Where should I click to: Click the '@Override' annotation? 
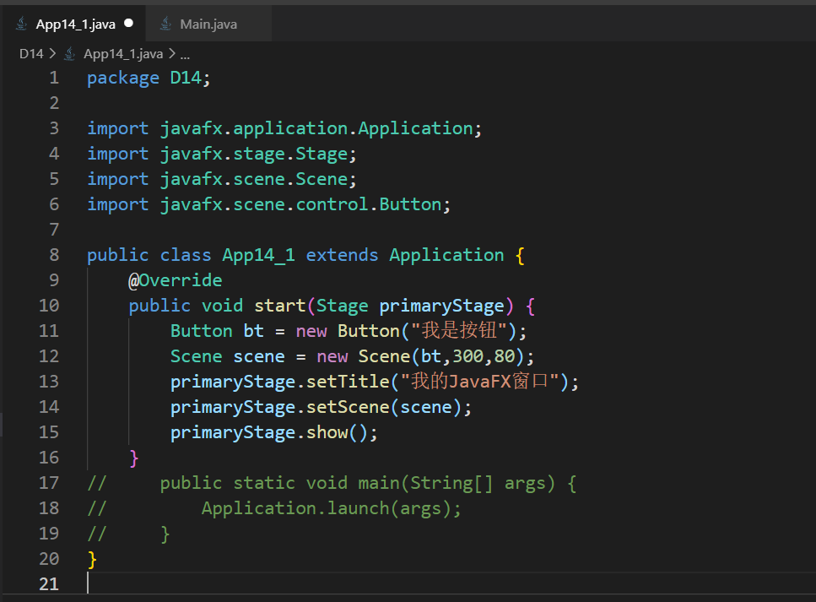point(176,280)
